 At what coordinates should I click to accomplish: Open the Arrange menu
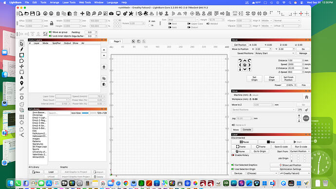[55, 2]
